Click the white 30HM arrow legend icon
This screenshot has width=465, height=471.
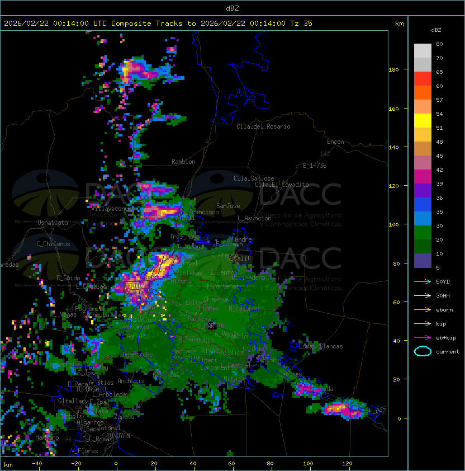(423, 296)
